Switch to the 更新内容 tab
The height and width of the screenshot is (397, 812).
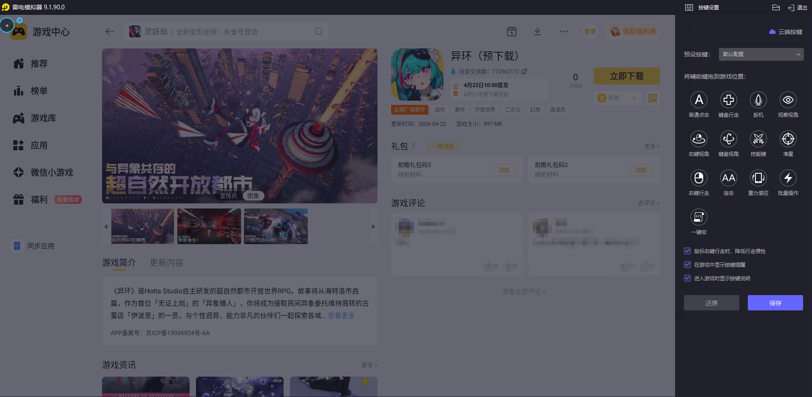pyautogui.click(x=167, y=263)
